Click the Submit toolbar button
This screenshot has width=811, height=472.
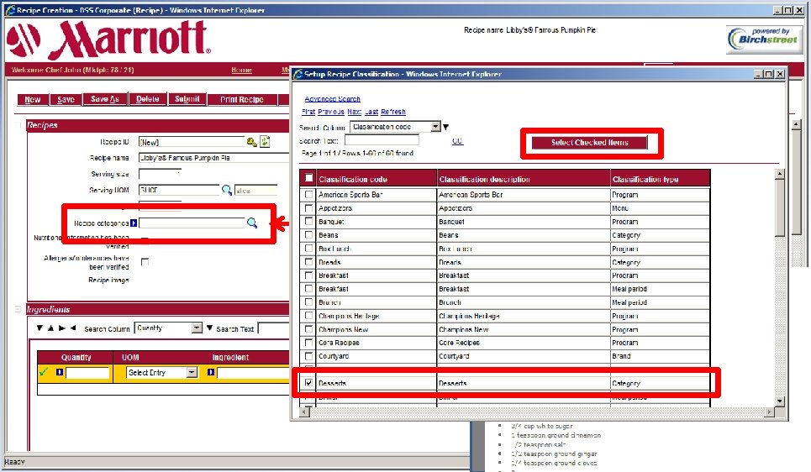click(x=187, y=99)
